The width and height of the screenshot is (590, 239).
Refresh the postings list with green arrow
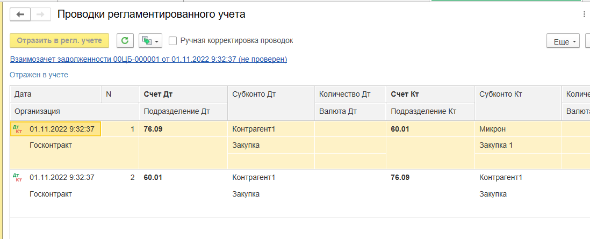click(x=125, y=41)
